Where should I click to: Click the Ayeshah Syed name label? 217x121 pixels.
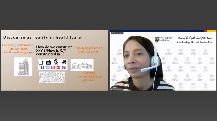[117, 89]
